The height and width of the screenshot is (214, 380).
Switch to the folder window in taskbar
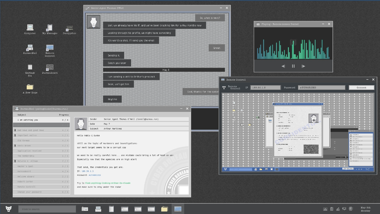(164, 209)
